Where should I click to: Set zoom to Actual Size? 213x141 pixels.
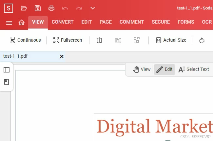tap(171, 40)
